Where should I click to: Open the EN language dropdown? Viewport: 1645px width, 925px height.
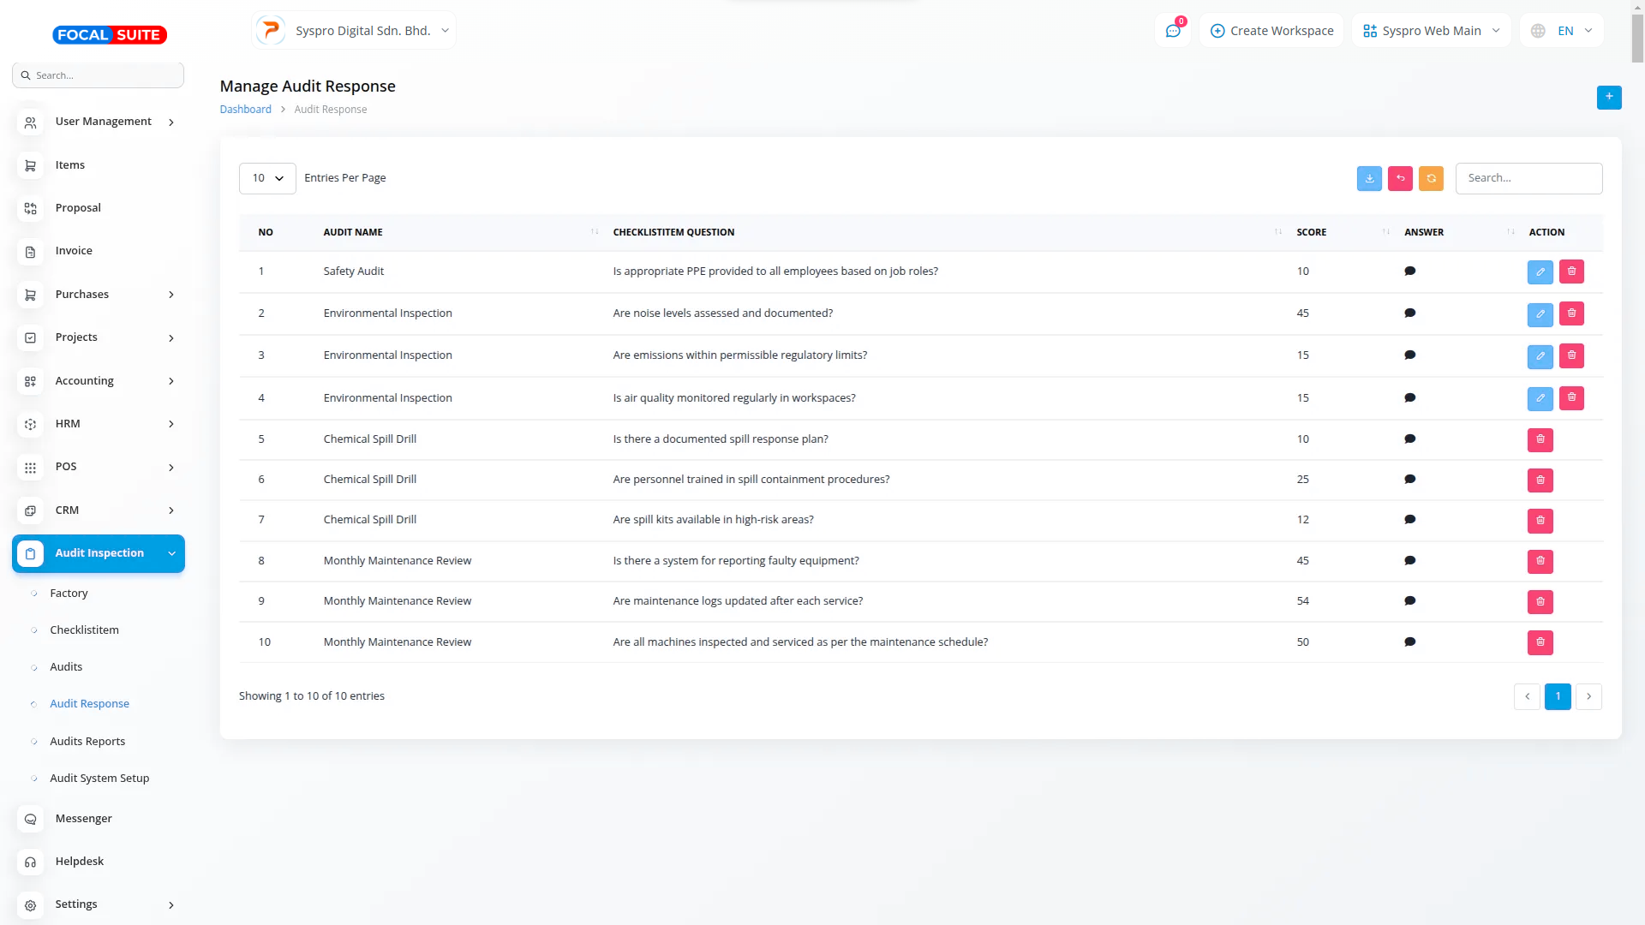click(x=1562, y=31)
